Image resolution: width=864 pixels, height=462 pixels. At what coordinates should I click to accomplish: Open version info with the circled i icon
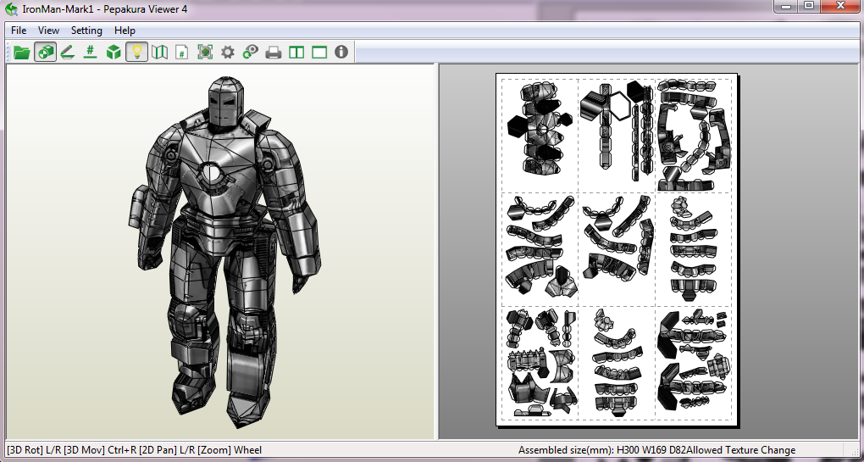tap(341, 52)
